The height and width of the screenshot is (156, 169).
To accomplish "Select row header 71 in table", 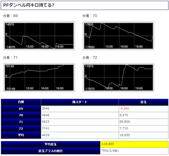I will (21, 122).
